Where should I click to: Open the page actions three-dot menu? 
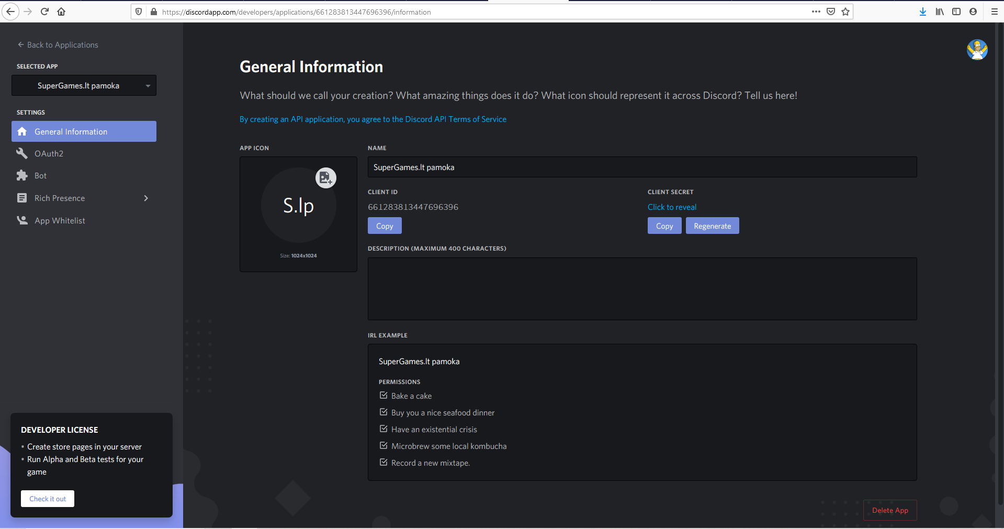coord(816,12)
